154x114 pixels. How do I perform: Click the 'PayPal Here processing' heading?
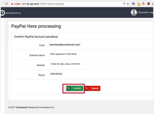[x=36, y=26]
